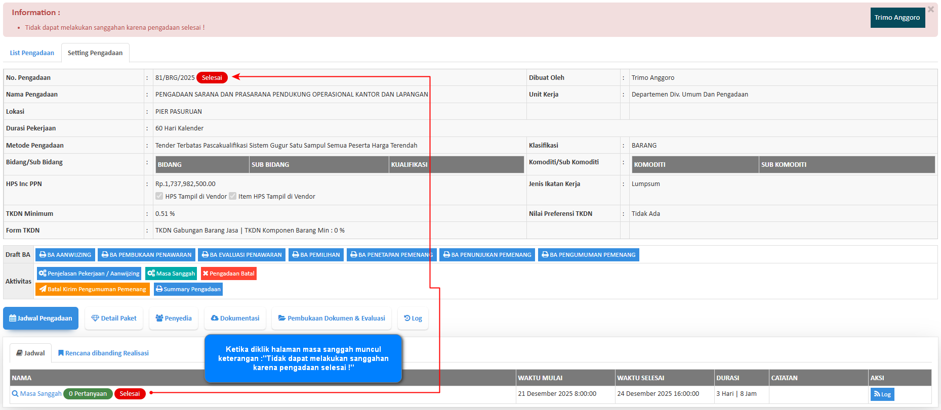Screen dimensions: 941x410
Task: Select the Detail Paket tab
Action: [114, 318]
